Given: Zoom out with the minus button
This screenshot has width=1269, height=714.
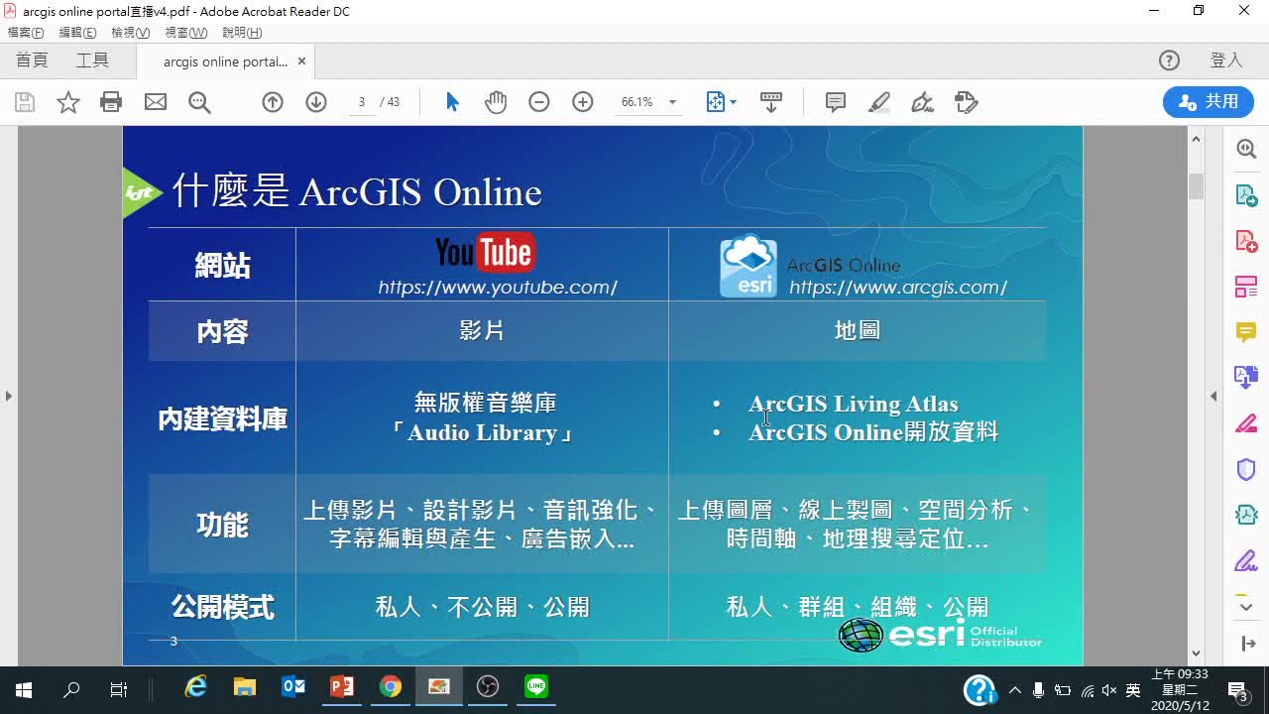Looking at the screenshot, I should (x=539, y=102).
